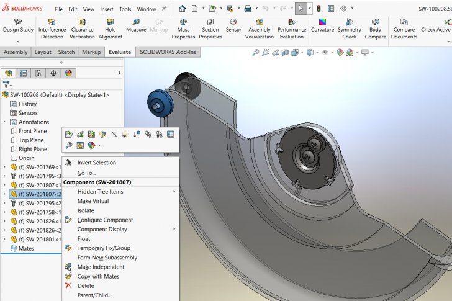The image size is (452, 301).
Task: Expand Annotations tree node
Action: [x=4, y=122]
